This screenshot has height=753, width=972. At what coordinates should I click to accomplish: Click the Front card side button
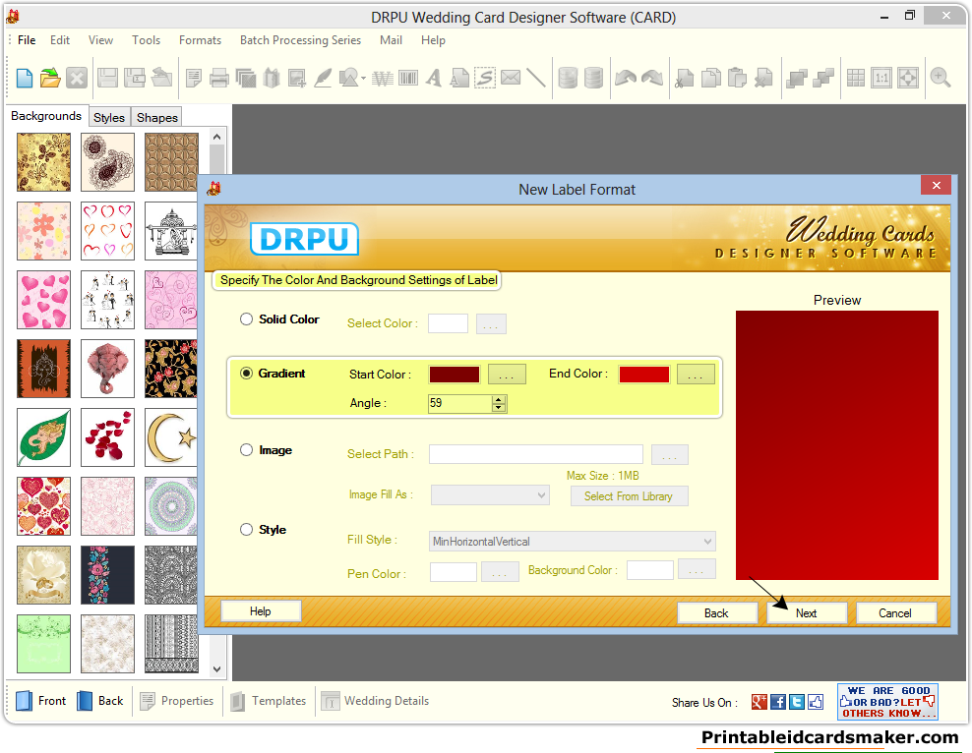click(41, 701)
